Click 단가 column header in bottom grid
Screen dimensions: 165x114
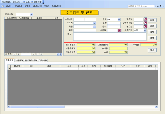123,66
